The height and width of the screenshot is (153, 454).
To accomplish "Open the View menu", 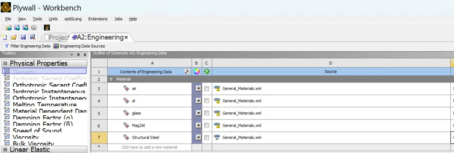I will 22,19.
